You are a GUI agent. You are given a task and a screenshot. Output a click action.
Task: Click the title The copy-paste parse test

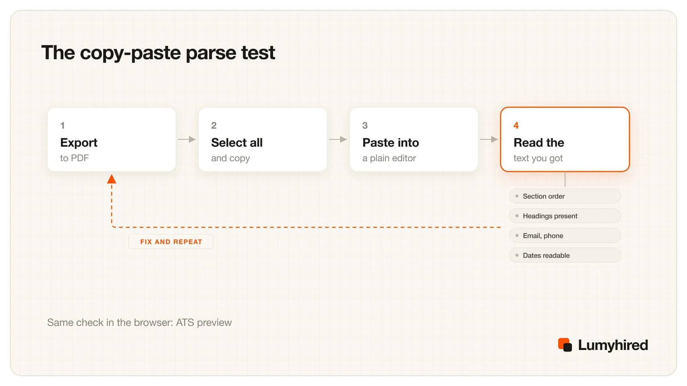[158, 53]
